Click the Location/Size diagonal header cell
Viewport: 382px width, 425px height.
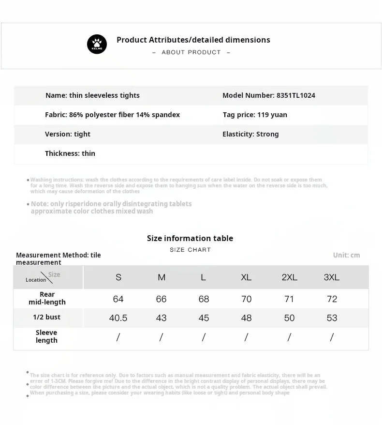(x=47, y=277)
